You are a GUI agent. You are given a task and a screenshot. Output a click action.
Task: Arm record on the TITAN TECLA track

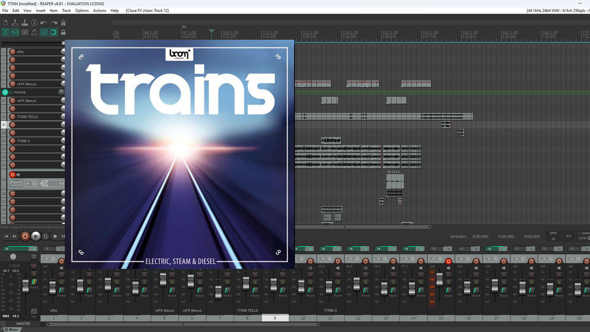[13, 117]
